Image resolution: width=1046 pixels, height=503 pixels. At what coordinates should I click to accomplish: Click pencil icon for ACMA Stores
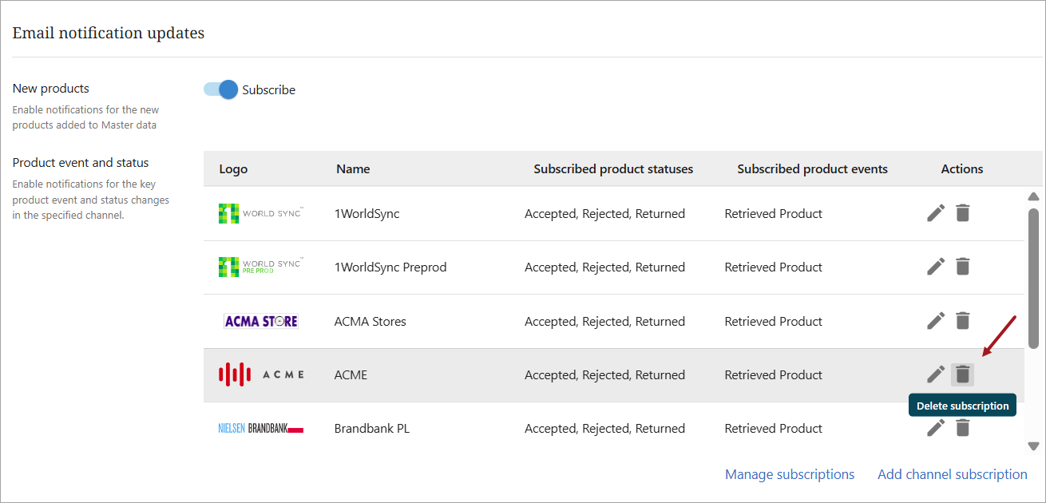[936, 321]
